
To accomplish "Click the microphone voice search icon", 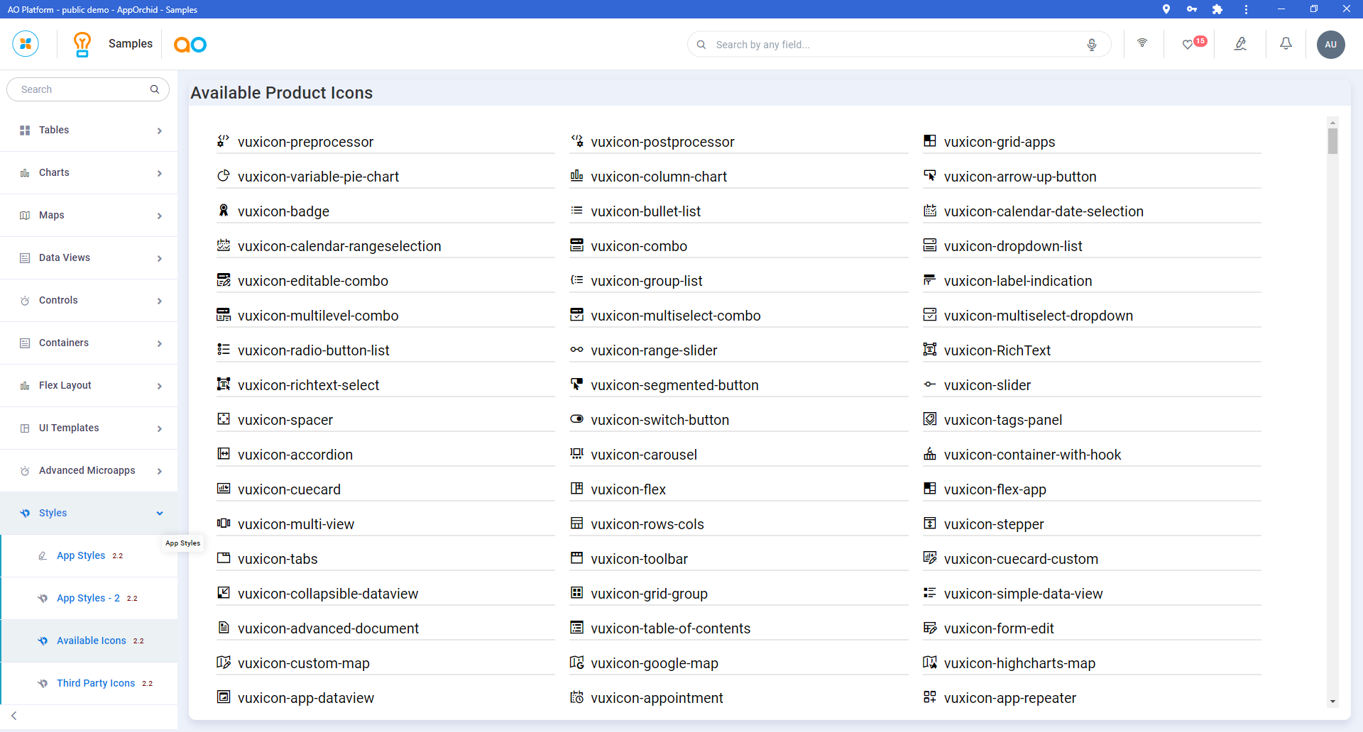I will pos(1092,45).
